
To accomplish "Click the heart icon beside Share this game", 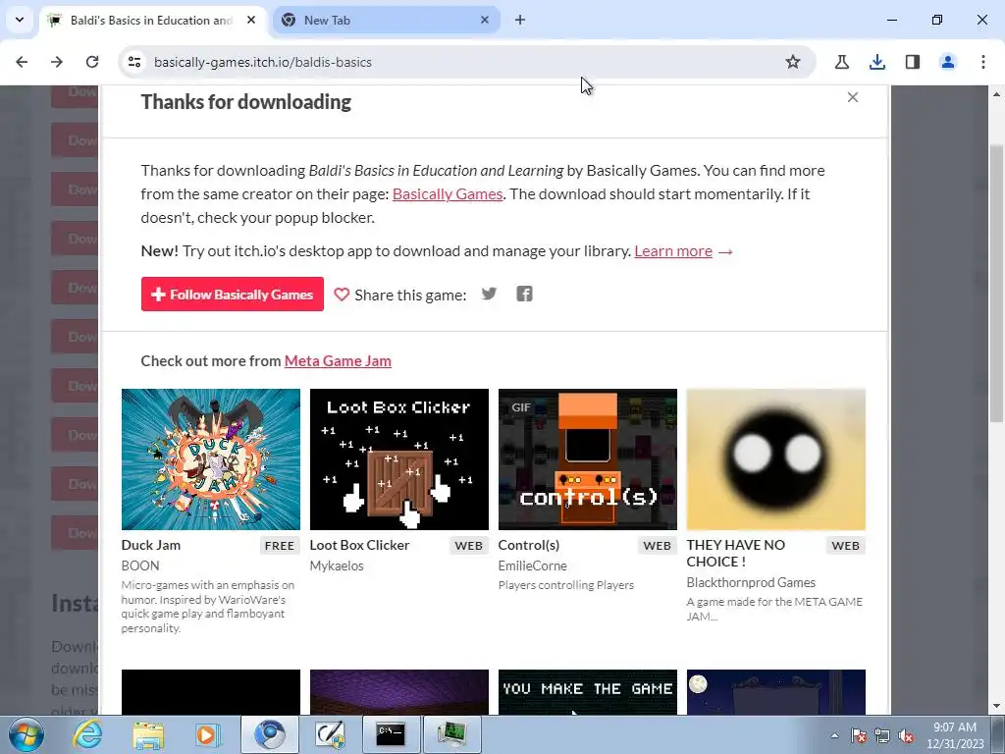I will (x=342, y=295).
